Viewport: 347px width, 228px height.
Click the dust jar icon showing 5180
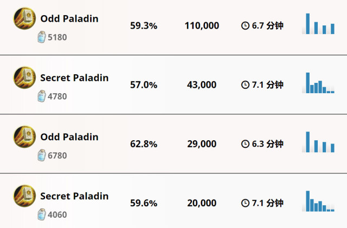(42, 37)
